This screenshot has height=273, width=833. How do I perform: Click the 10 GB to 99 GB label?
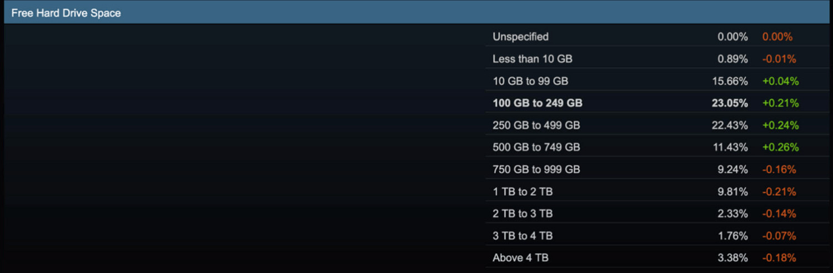[530, 81]
